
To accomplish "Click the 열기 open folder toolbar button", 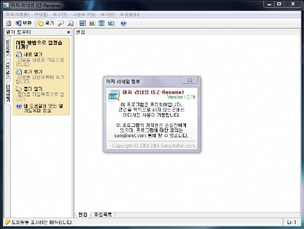I will click(46, 23).
